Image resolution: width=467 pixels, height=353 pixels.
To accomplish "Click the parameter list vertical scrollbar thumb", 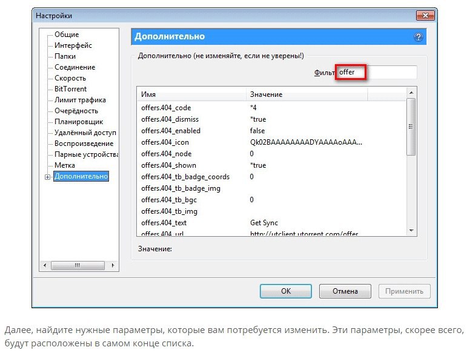I will [411, 127].
